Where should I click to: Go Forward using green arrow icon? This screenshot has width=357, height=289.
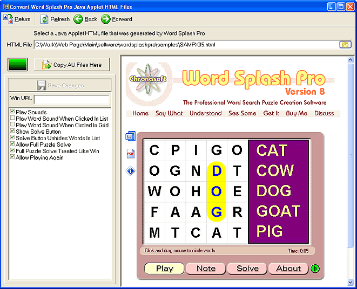106,19
